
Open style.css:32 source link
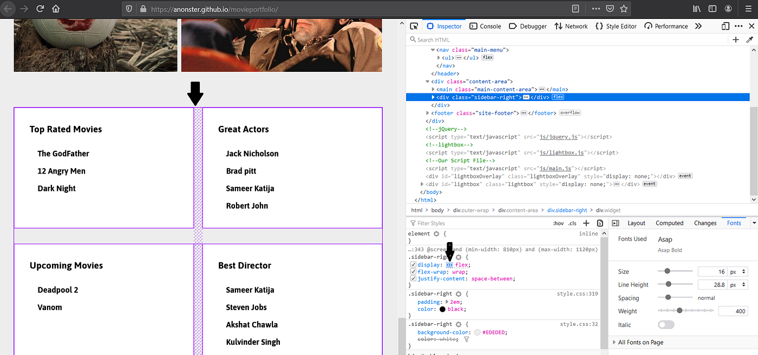click(579, 324)
